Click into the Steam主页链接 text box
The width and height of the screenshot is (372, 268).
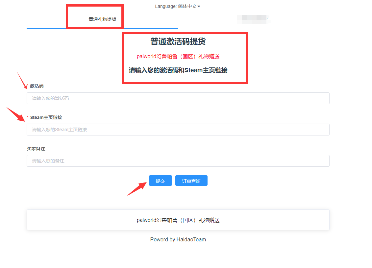(178, 130)
